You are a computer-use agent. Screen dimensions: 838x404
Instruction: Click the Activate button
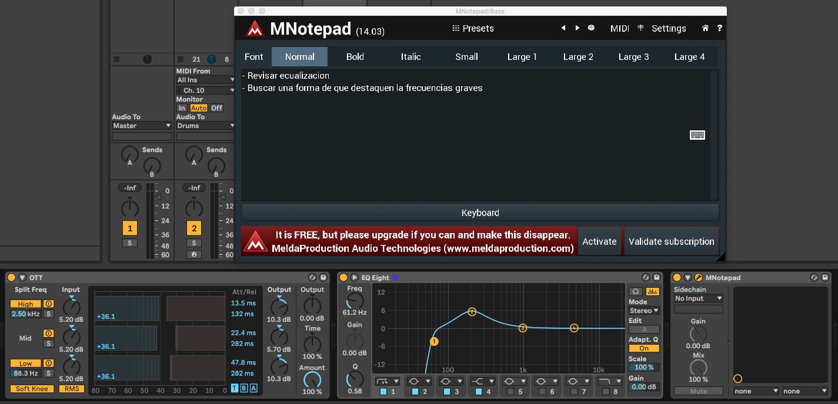tap(599, 241)
